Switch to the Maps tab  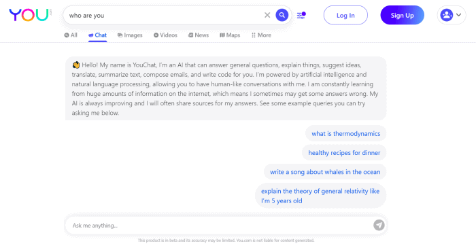(x=230, y=35)
